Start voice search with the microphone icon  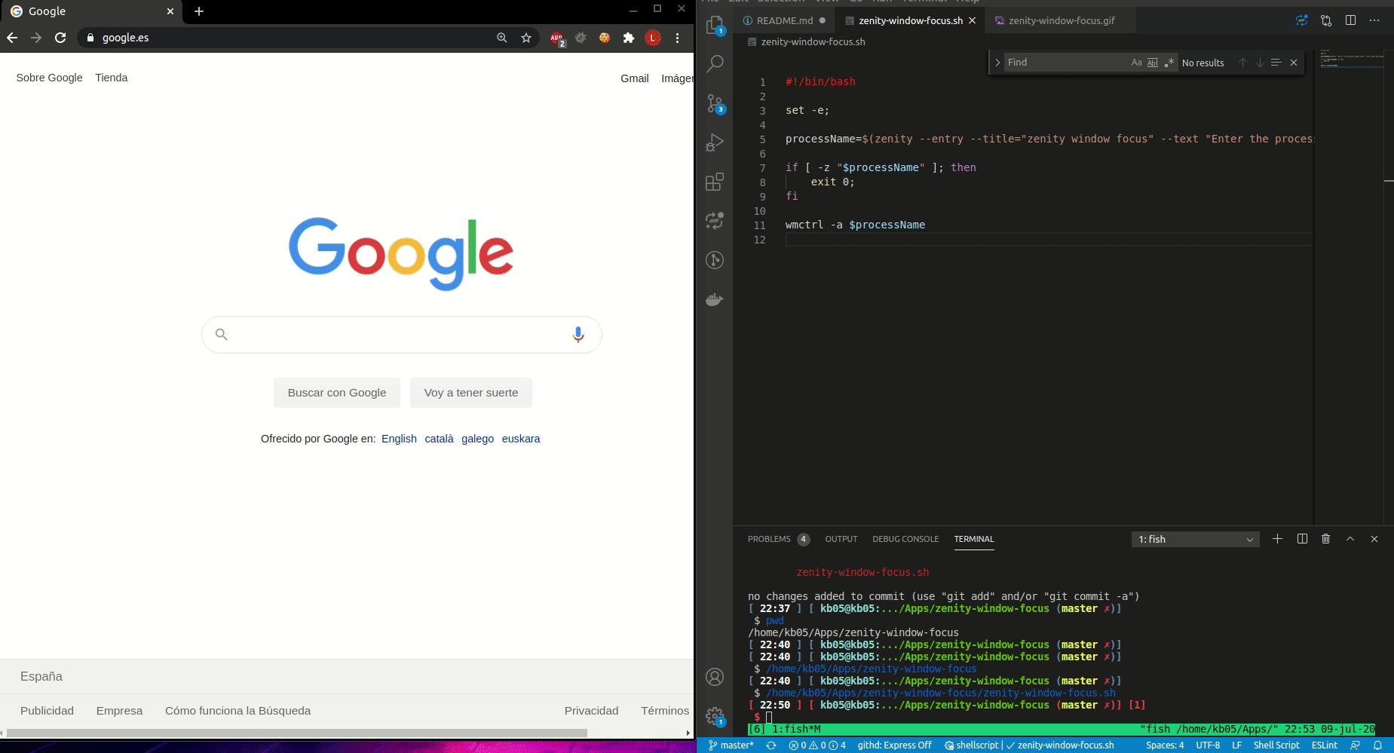click(x=578, y=335)
